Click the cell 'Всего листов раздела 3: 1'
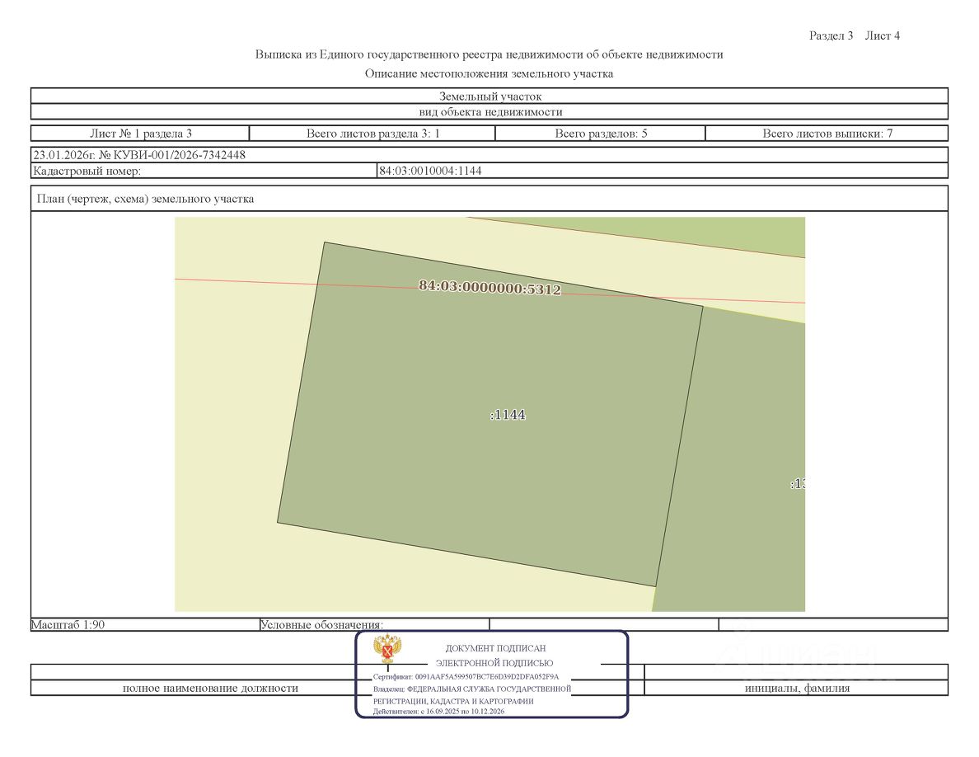979x757 pixels. (x=372, y=133)
